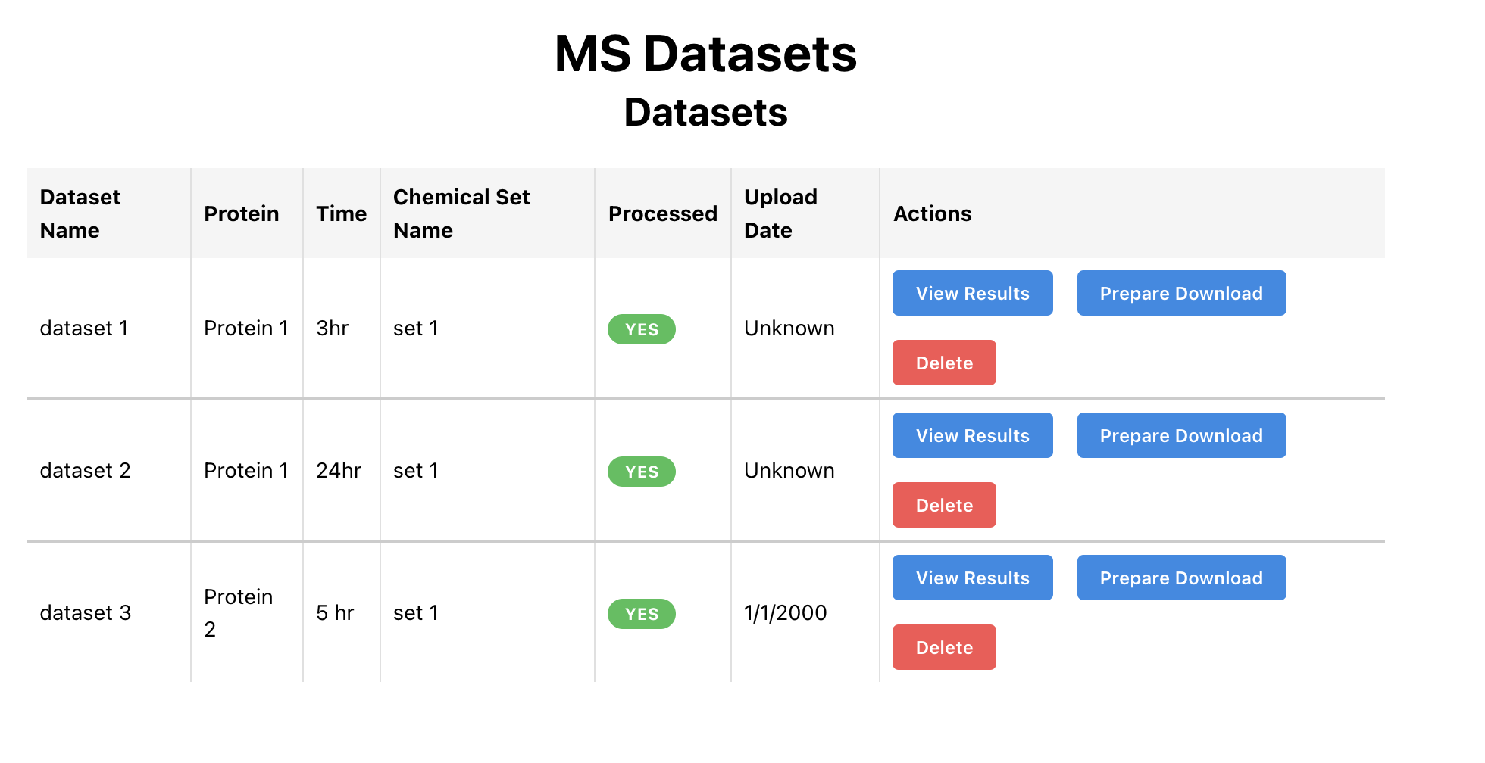Click the MS Datasets page title
This screenshot has width=1485, height=763.
coord(705,53)
